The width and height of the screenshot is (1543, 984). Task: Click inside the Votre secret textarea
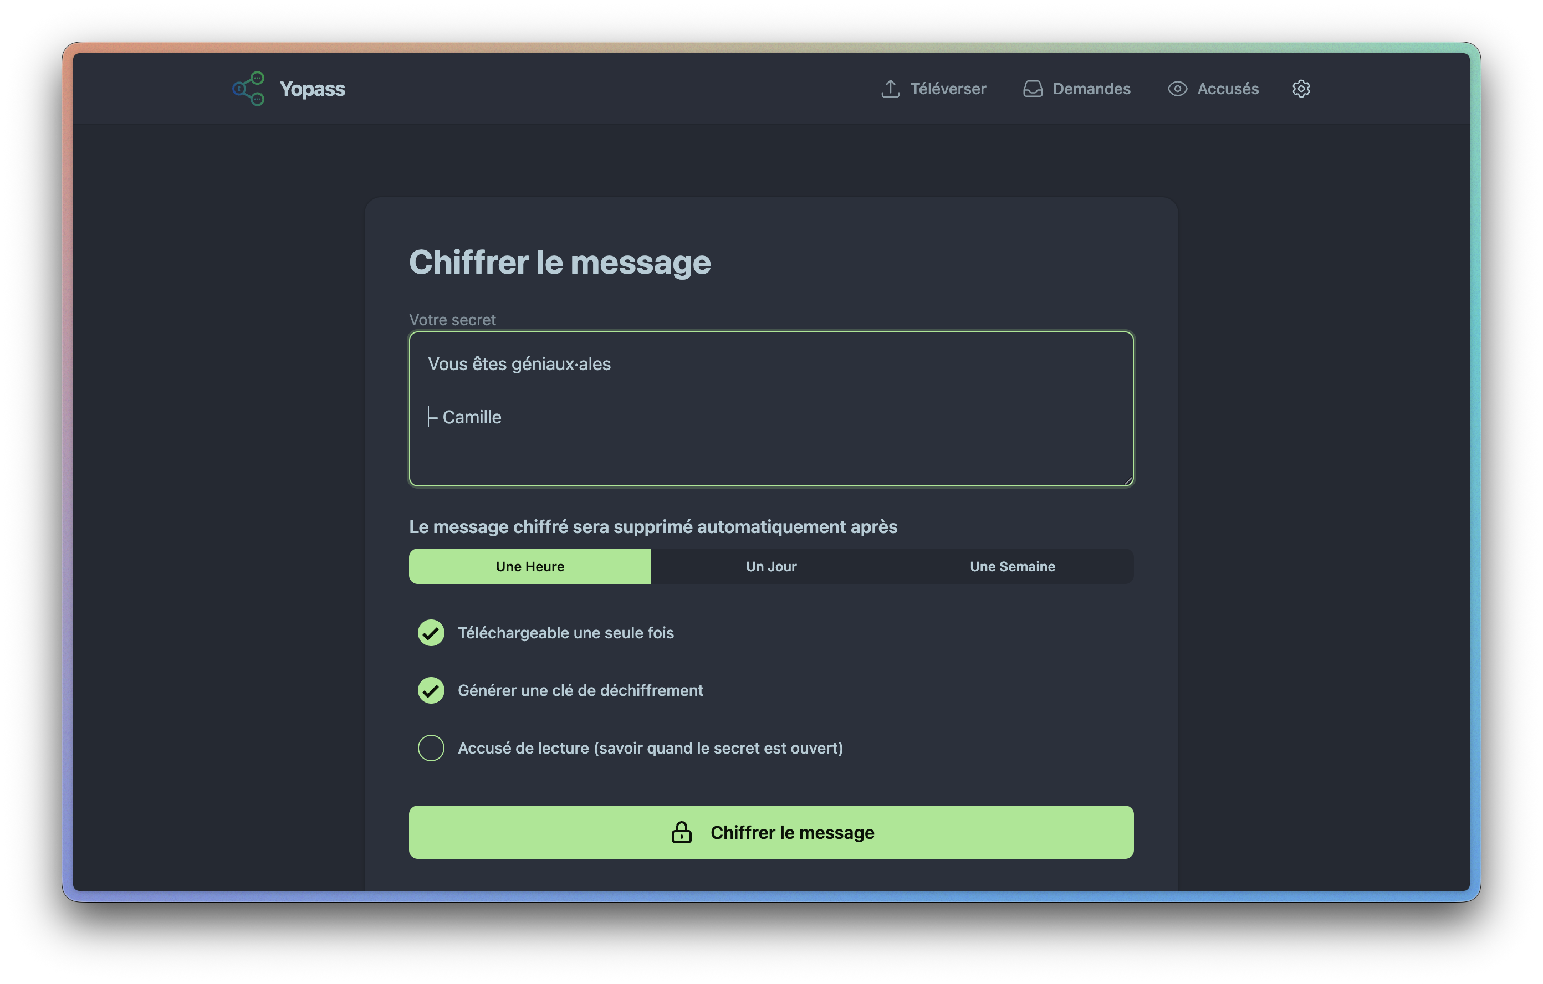point(771,409)
